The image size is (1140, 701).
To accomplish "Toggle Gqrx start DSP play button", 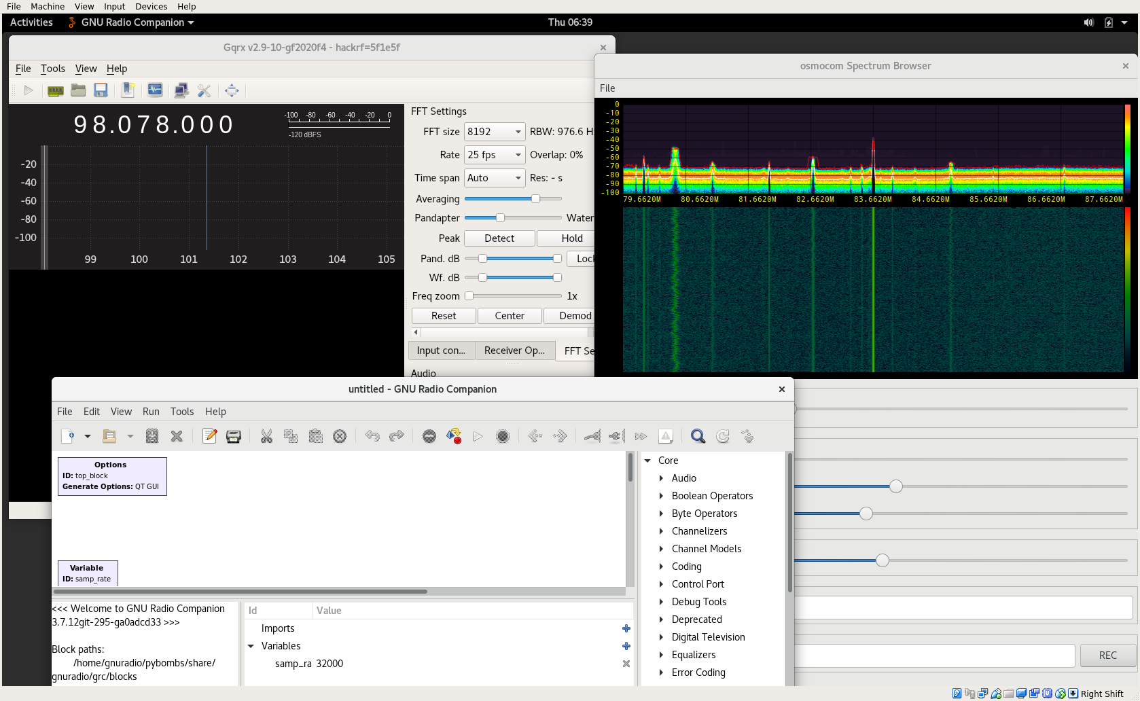I will click(x=28, y=90).
